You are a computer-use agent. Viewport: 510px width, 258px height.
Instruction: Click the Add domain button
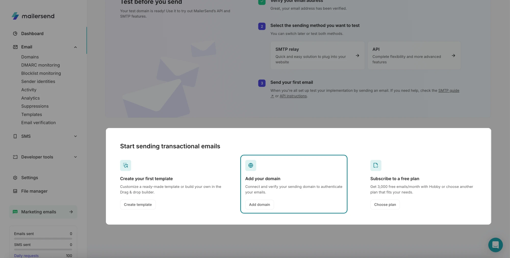(259, 205)
